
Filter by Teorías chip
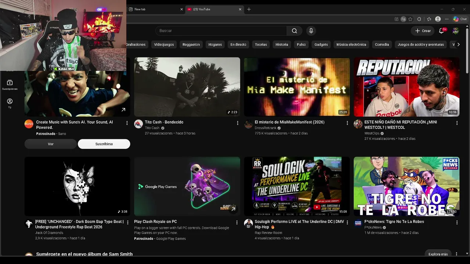click(x=261, y=44)
